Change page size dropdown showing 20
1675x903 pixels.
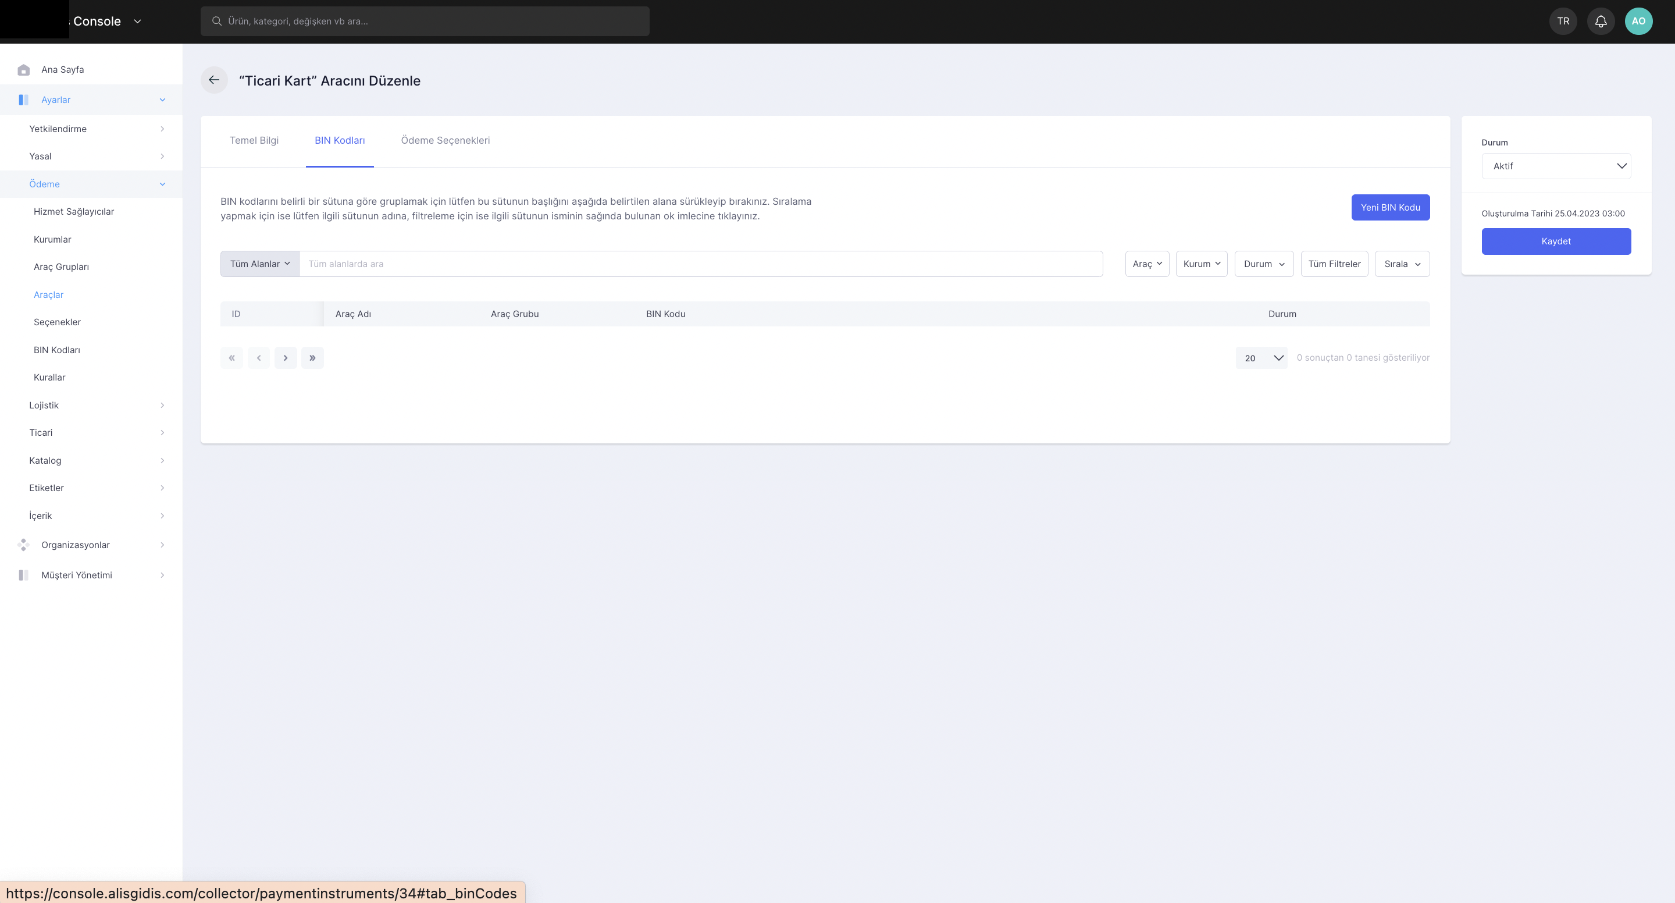click(1261, 358)
